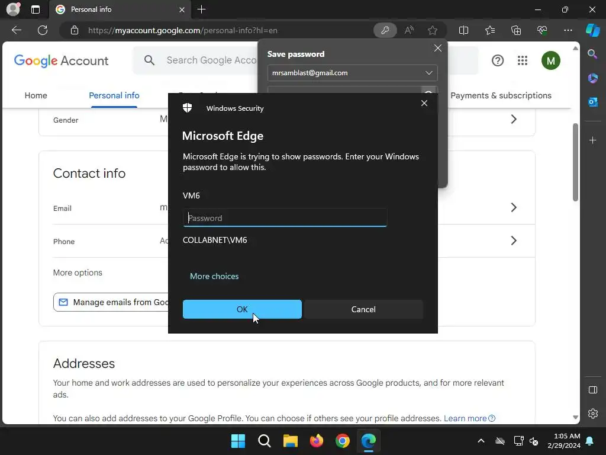View site info via the lock icon
The image size is (606, 455).
coord(75,30)
